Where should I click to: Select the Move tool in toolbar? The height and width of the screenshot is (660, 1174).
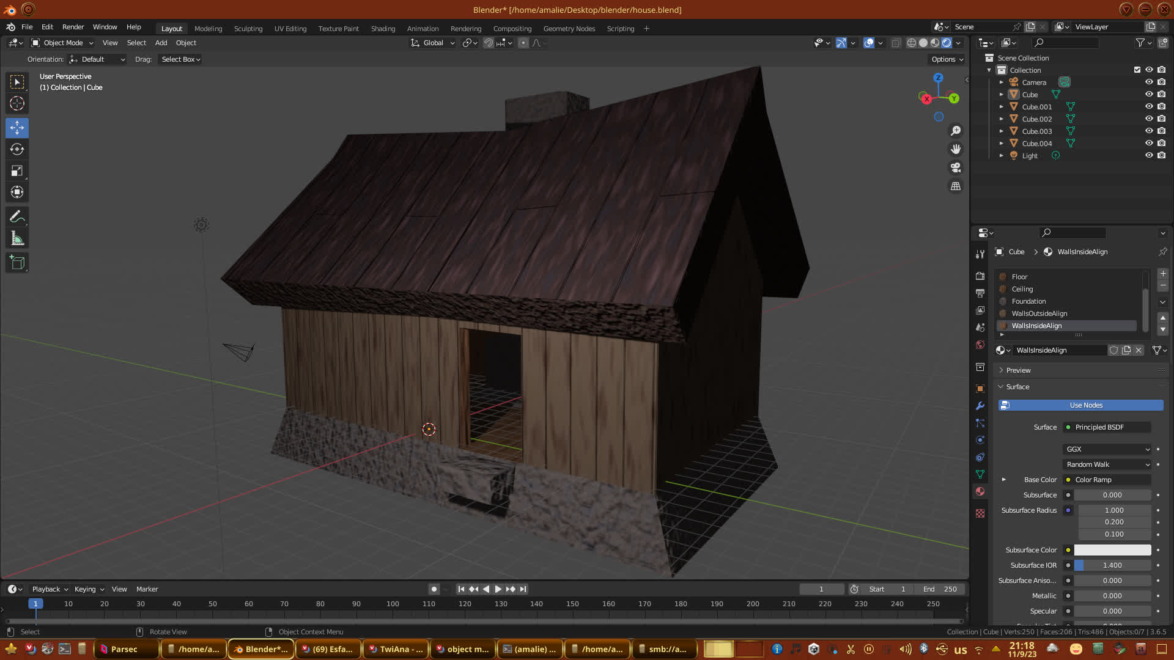pyautogui.click(x=17, y=128)
